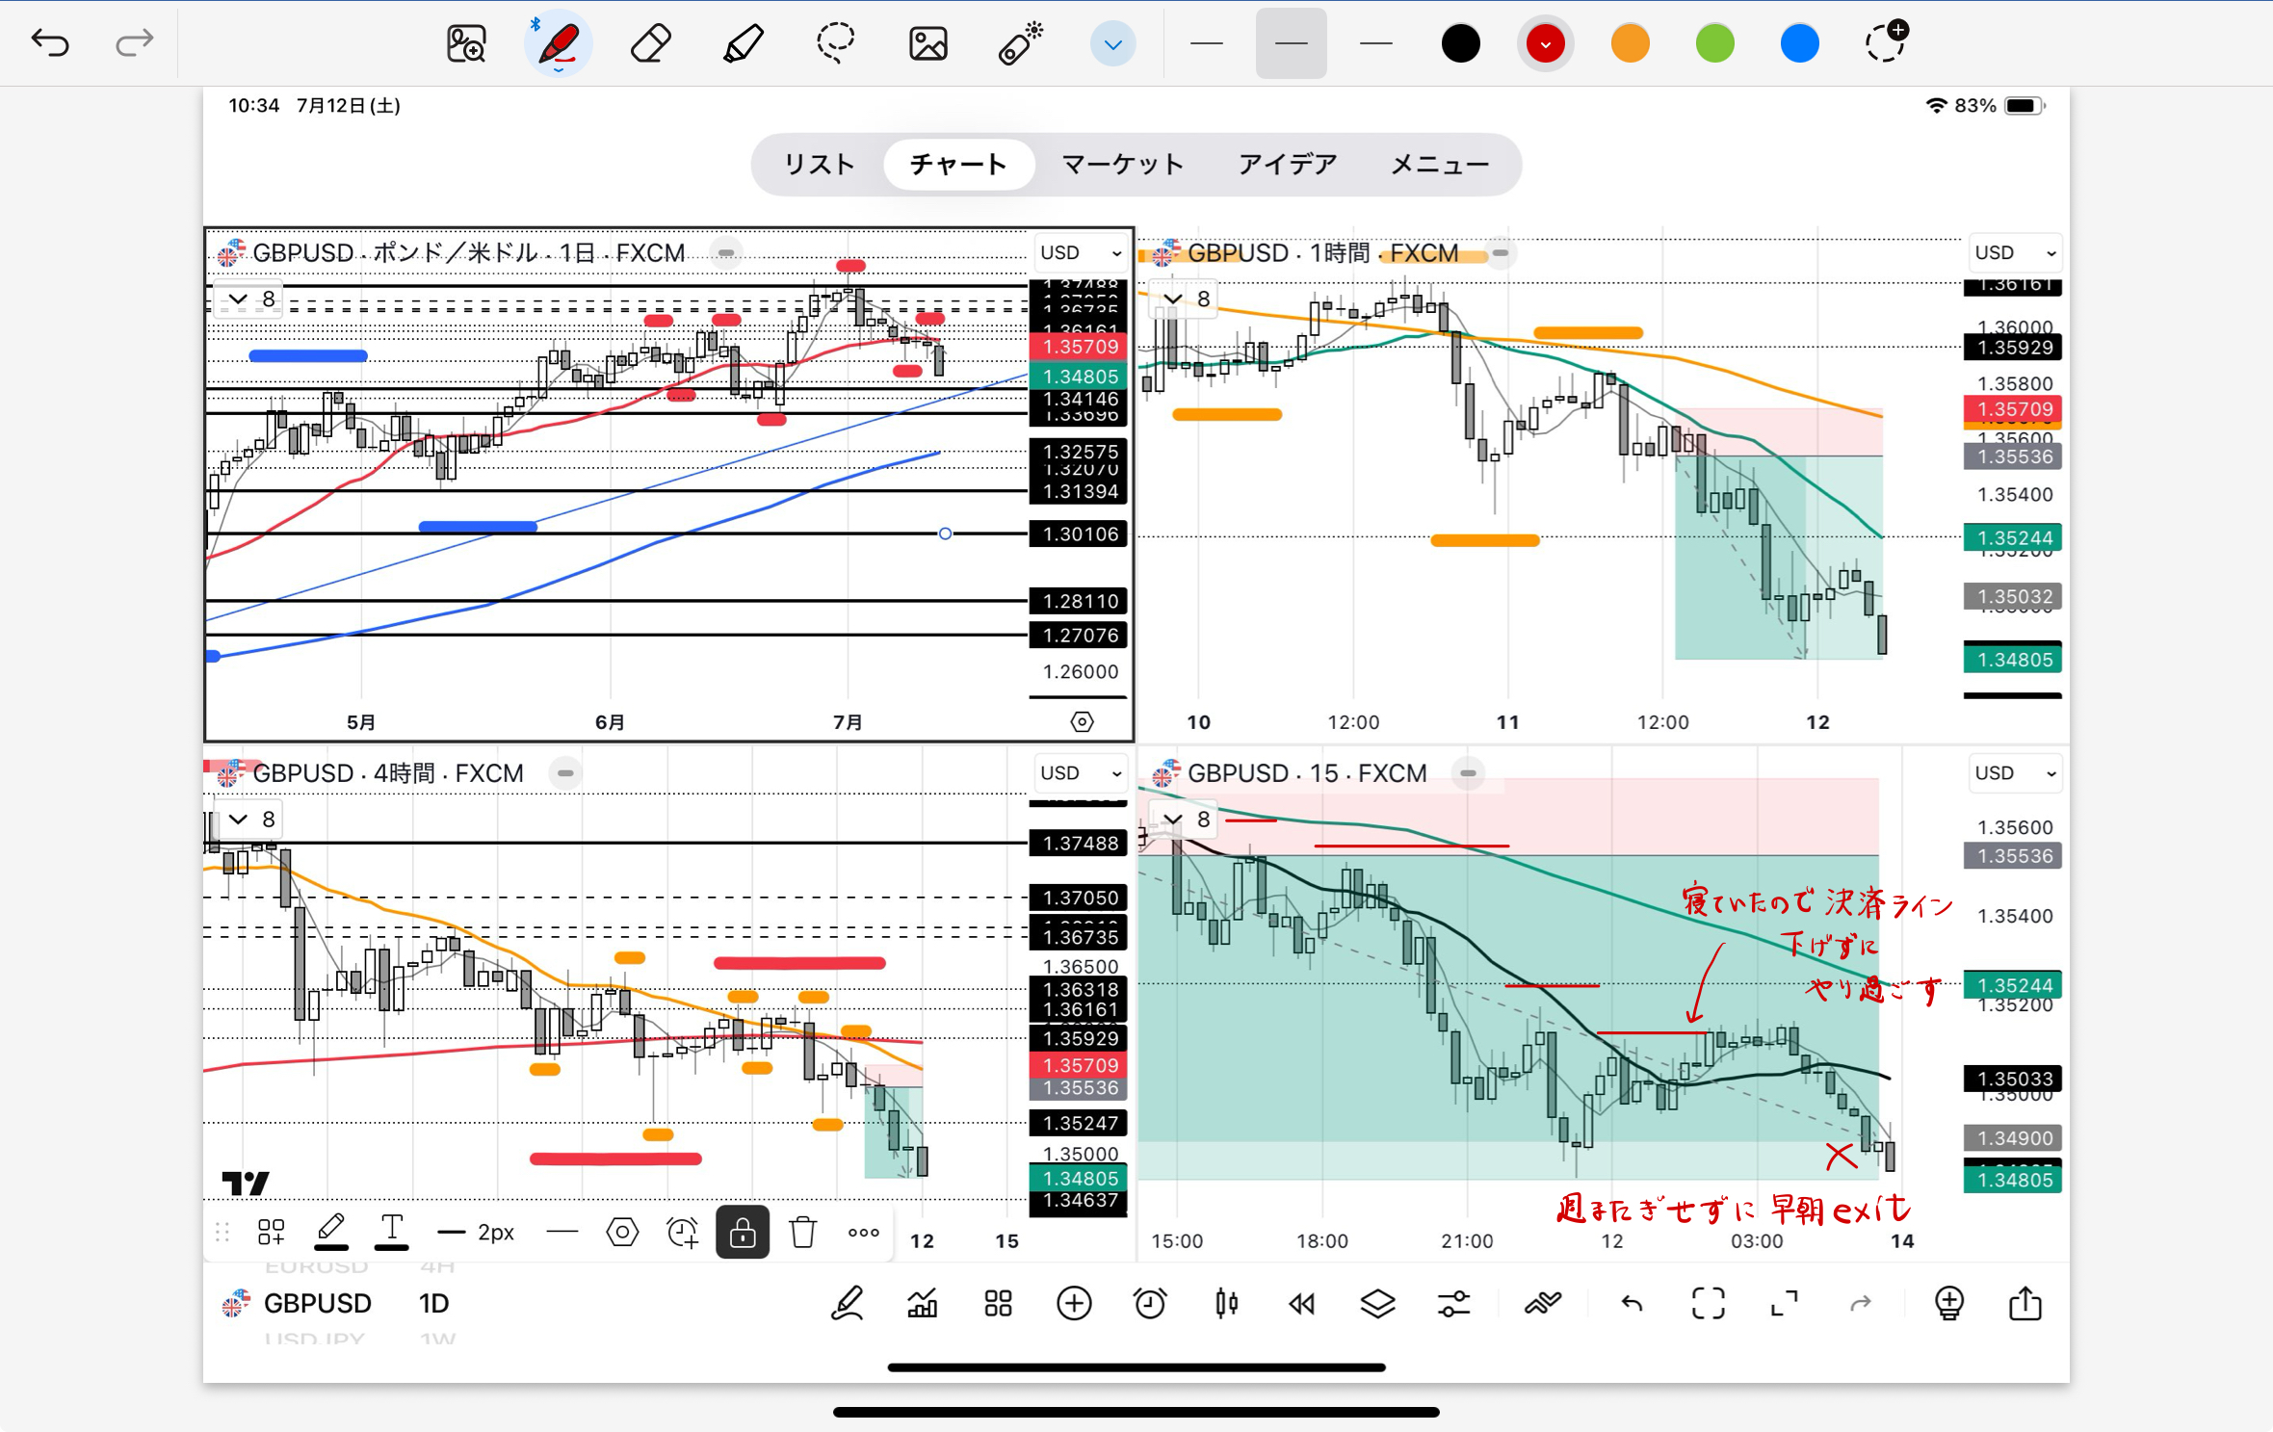Open the drawing tools pen in the bottom bar
This screenshot has height=1432, width=2273.
point(847,1304)
